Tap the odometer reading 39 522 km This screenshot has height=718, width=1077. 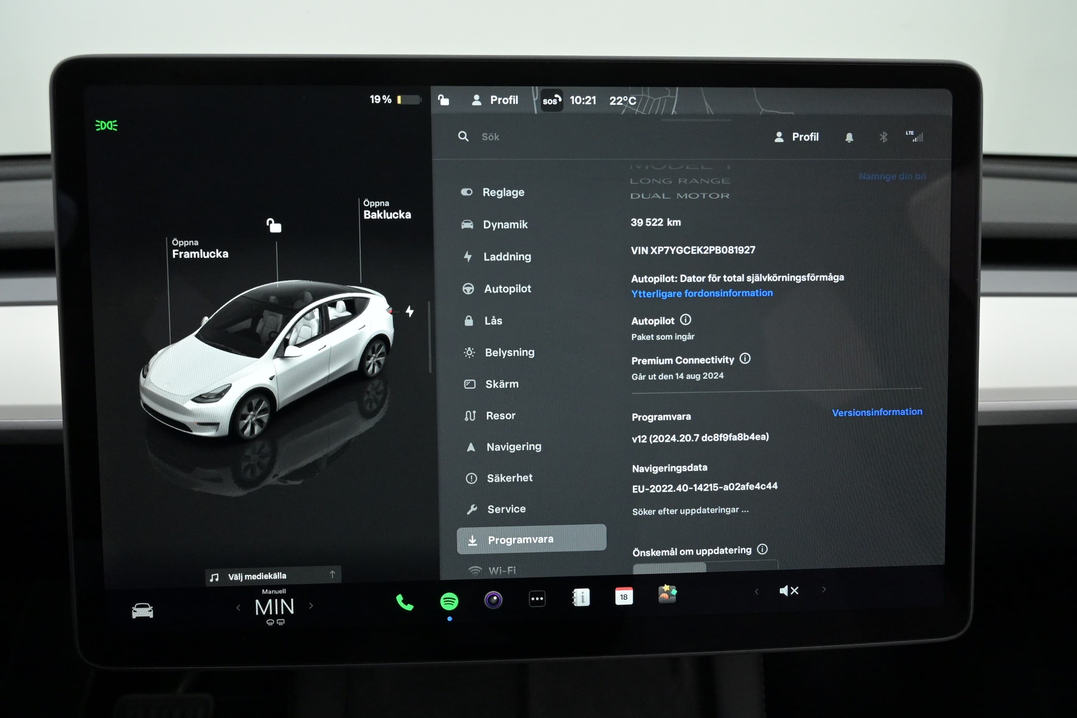coord(656,222)
